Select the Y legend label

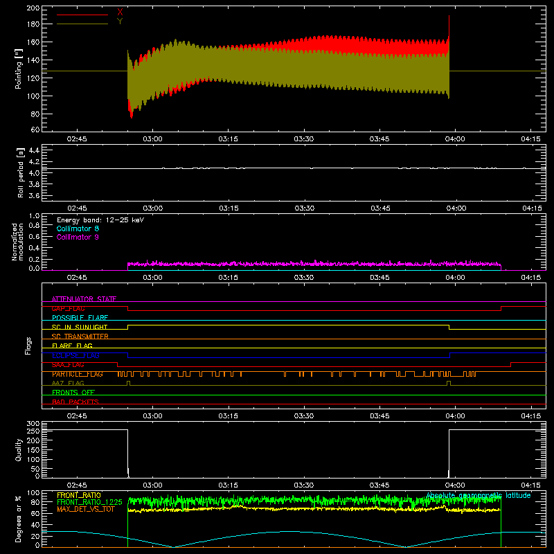tap(120, 21)
